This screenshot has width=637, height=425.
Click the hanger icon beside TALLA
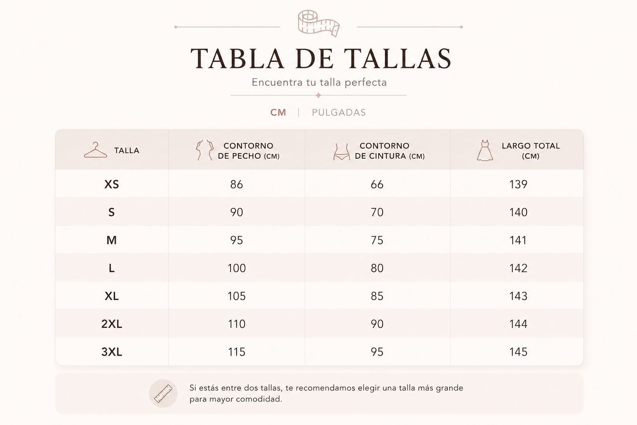coord(95,150)
